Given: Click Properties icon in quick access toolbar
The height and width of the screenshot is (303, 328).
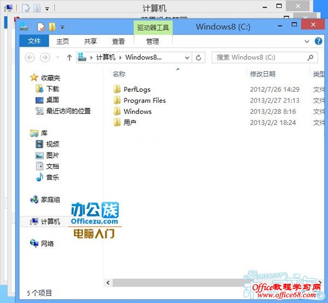Looking at the screenshot, I should click(x=41, y=27).
